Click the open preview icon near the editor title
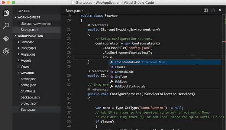 click(213, 10)
